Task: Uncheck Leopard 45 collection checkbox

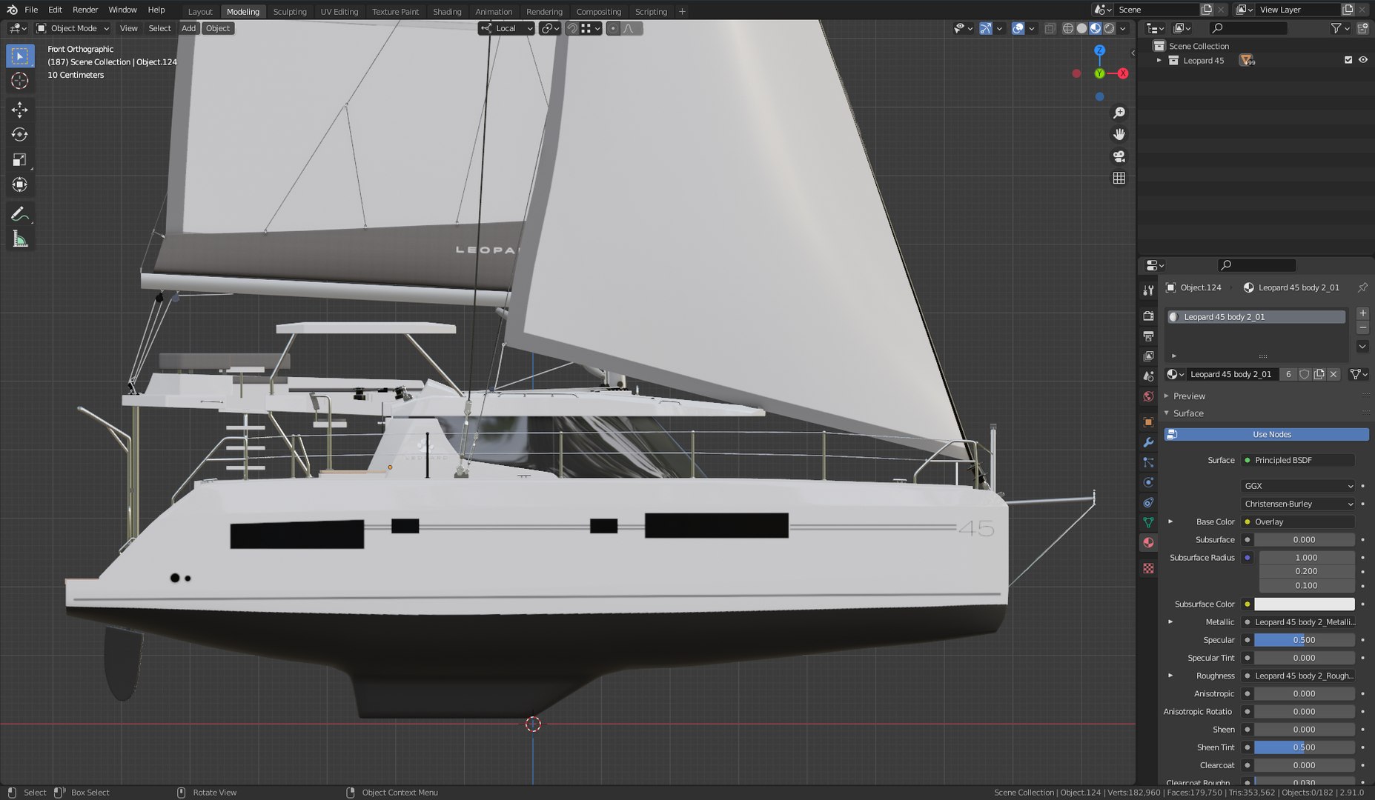Action: point(1348,60)
